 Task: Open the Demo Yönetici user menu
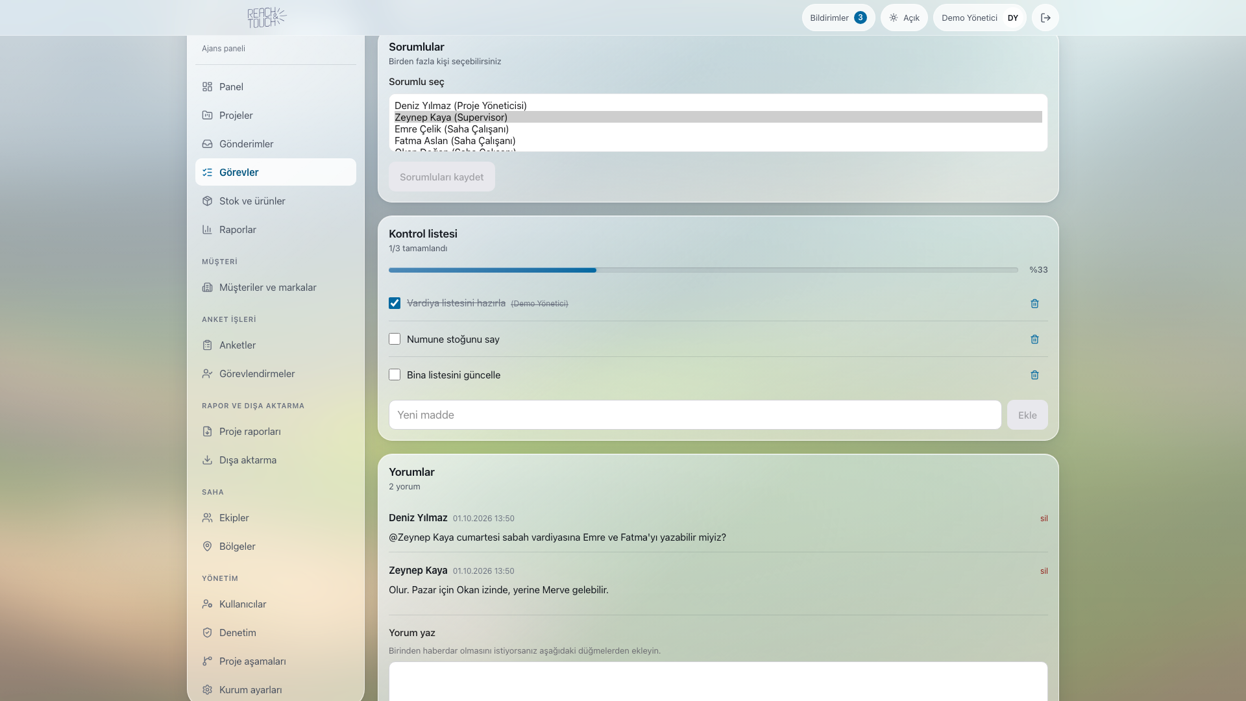(979, 18)
